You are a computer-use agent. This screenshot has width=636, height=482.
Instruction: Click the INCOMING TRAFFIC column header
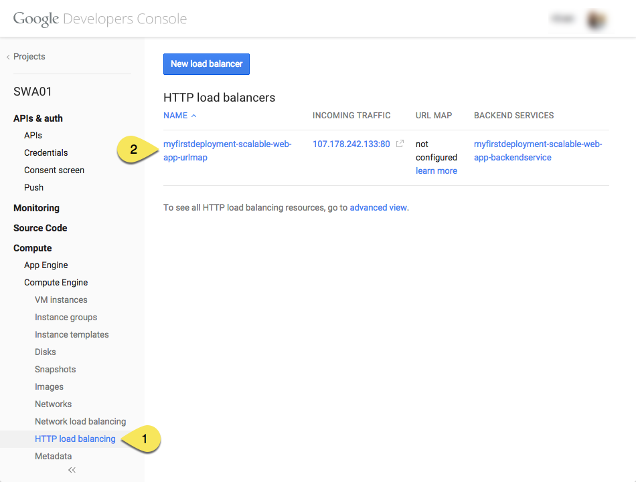point(351,116)
